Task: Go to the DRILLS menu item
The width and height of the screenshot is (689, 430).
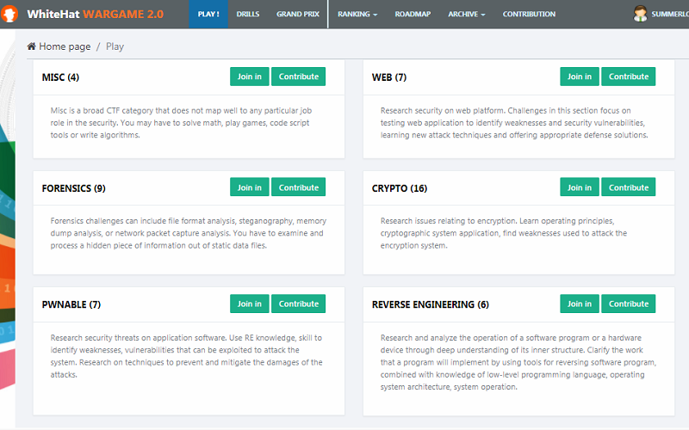Action: pyautogui.click(x=248, y=15)
